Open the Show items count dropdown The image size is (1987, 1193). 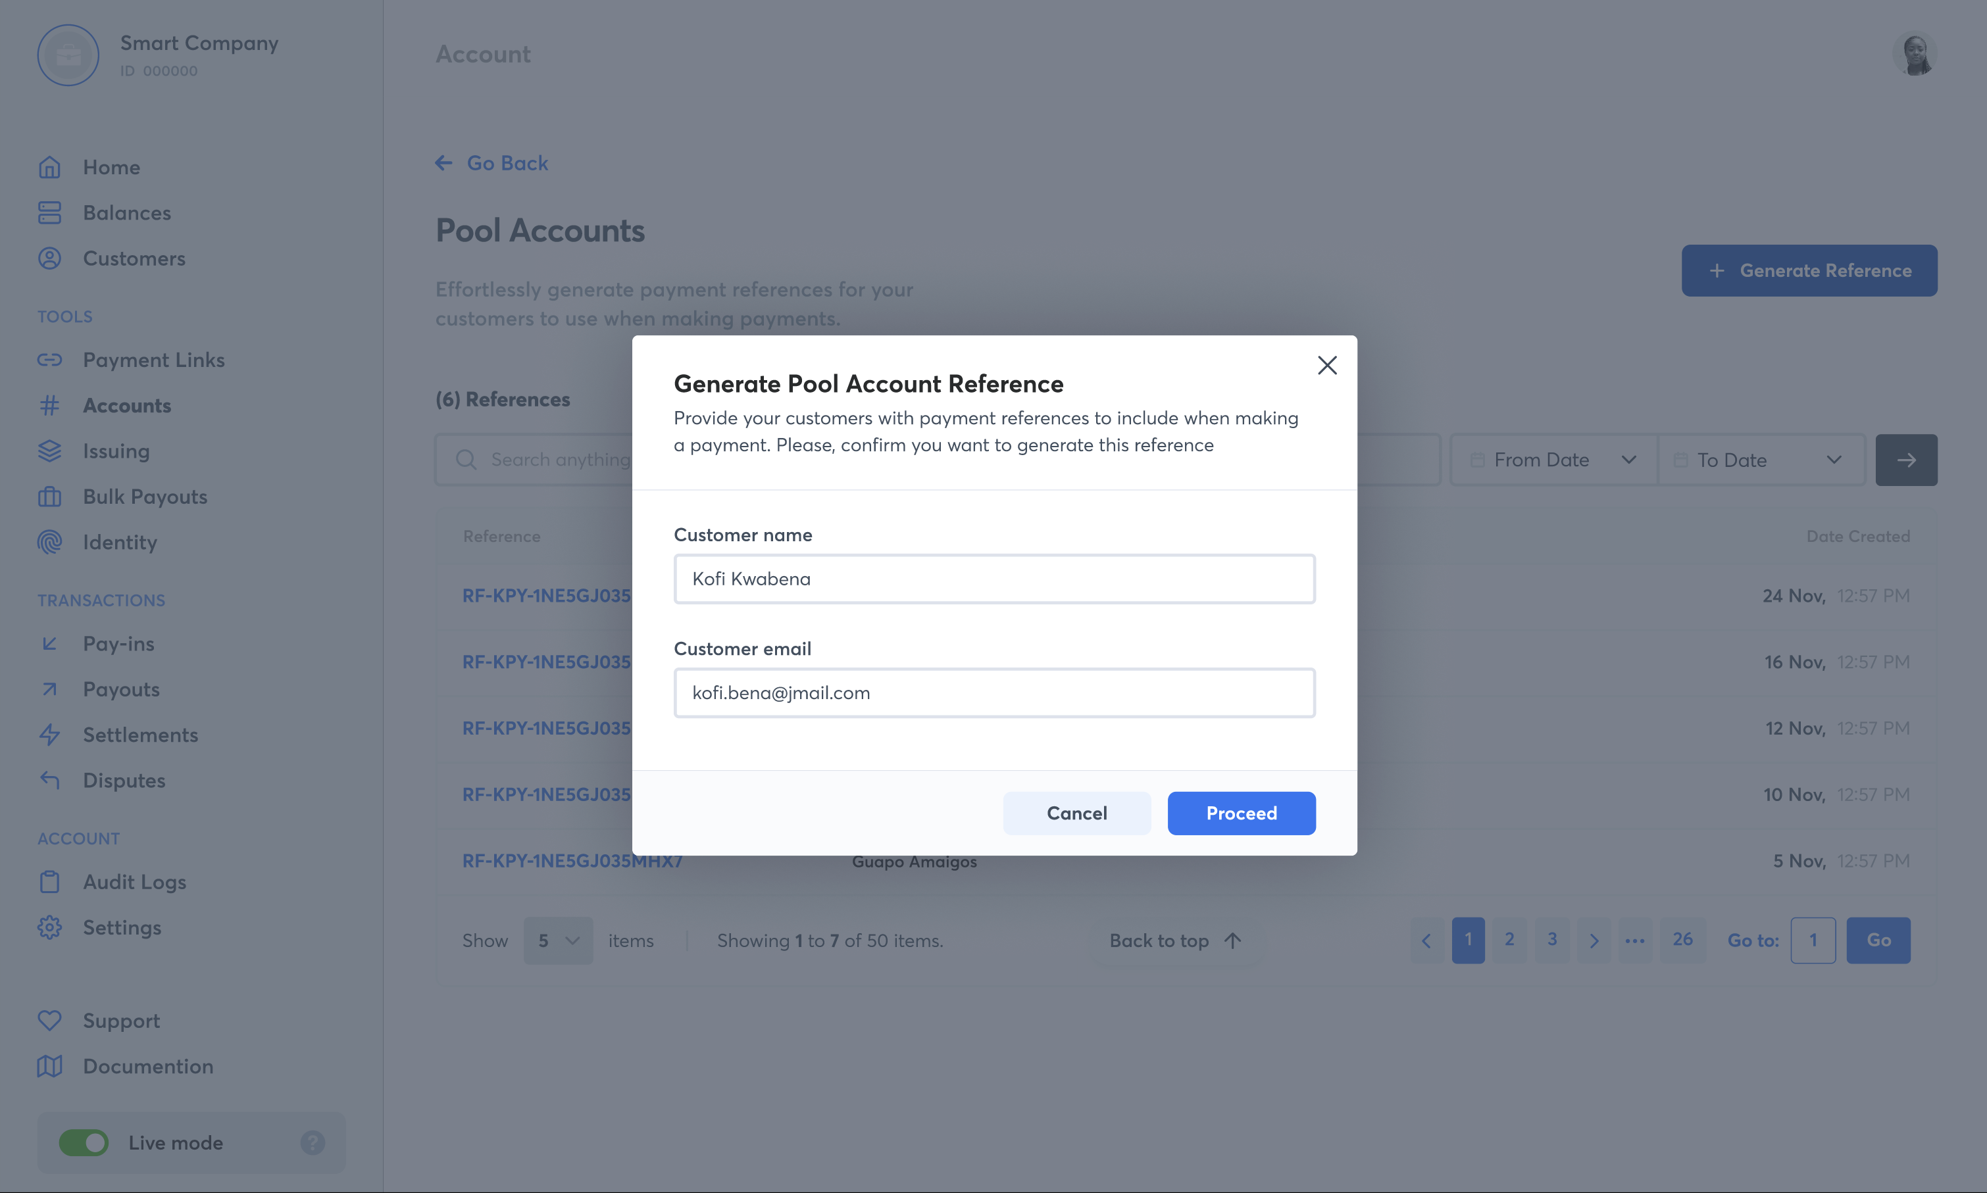[x=558, y=940]
